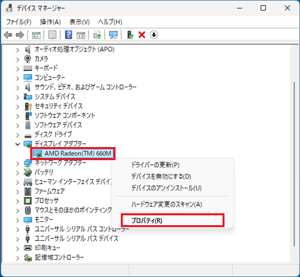300x277 pixels.
Task: Expand the システム デバイス node chevron
Action: (18, 97)
